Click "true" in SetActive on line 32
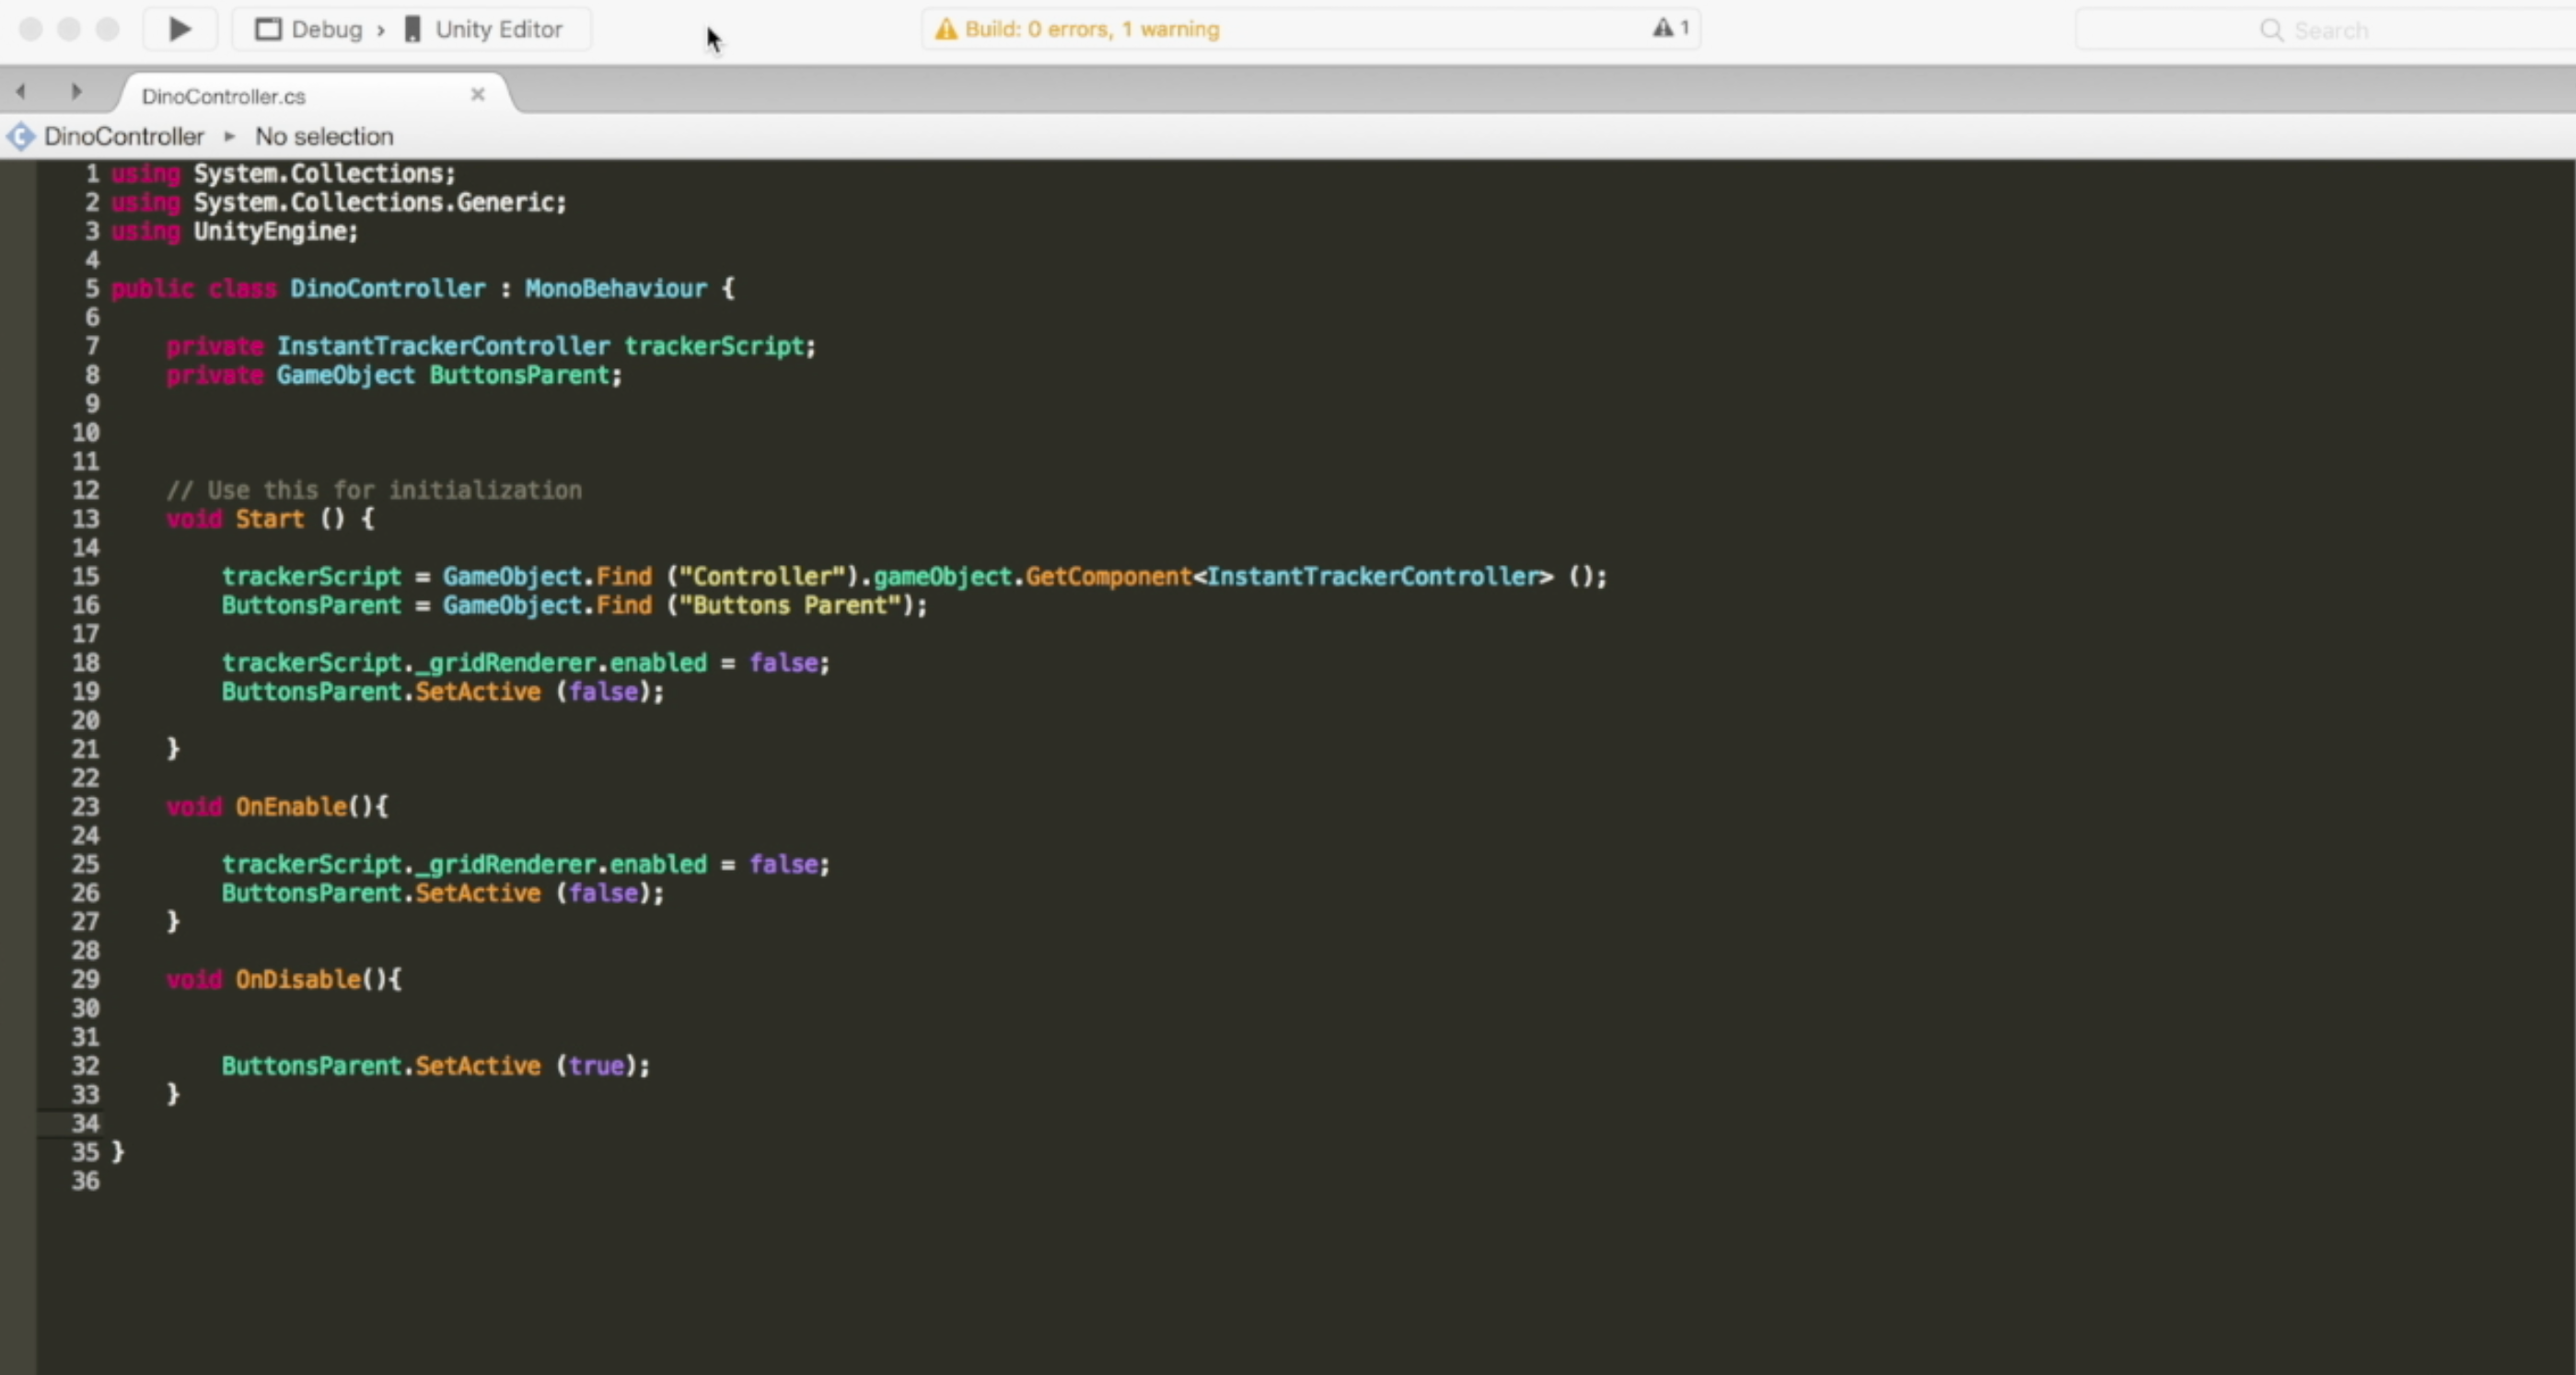This screenshot has height=1375, width=2576. (596, 1066)
